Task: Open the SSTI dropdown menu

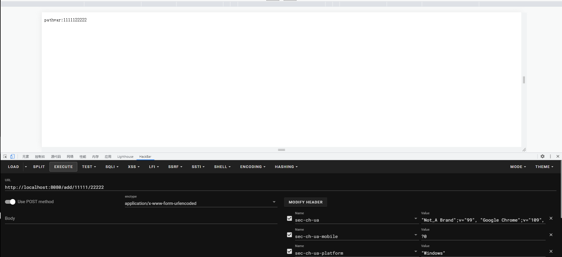Action: (x=198, y=167)
